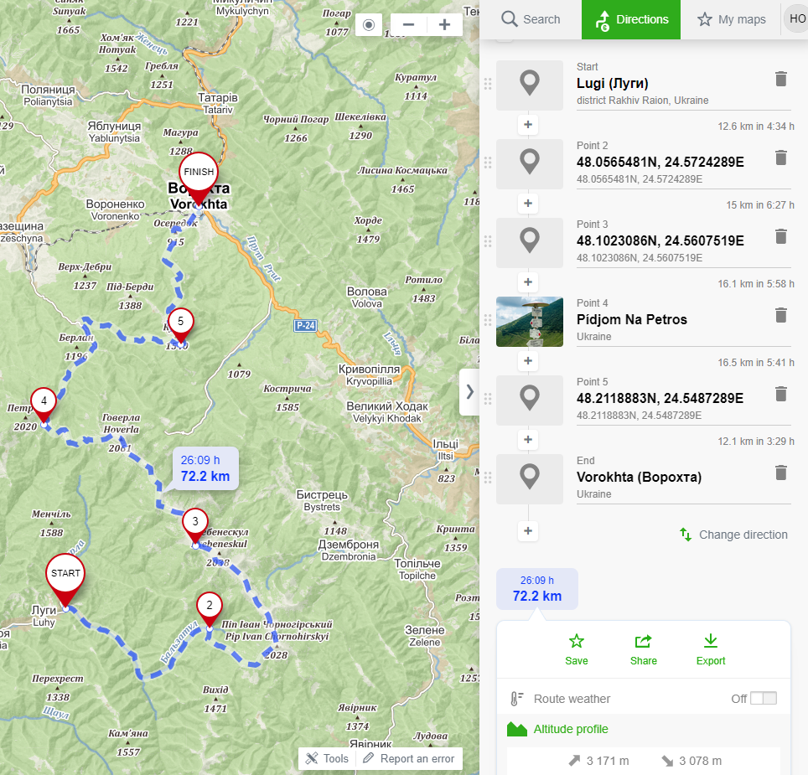Export the route

pyautogui.click(x=711, y=650)
